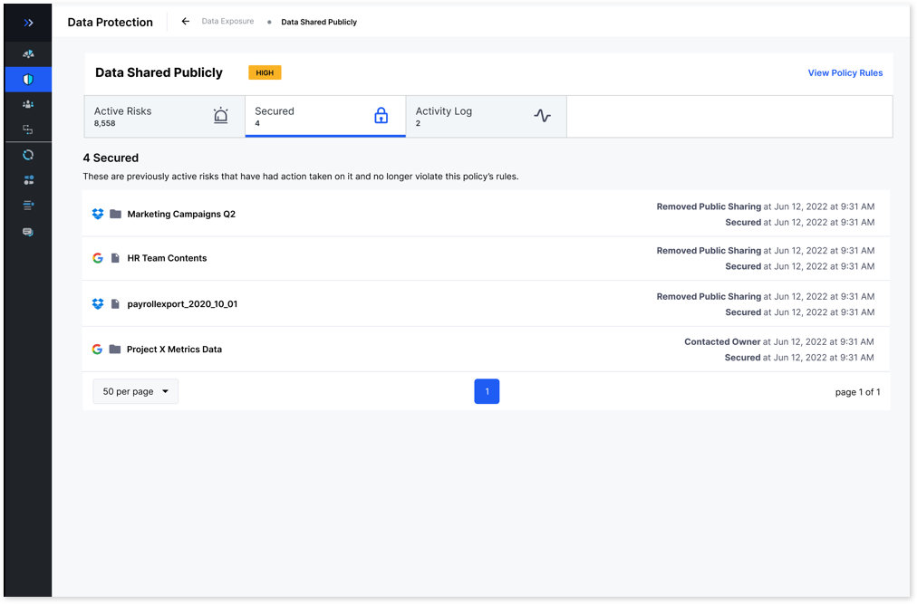Click the activity waveform icon on Activity Log
The image size is (917, 604).
(542, 116)
